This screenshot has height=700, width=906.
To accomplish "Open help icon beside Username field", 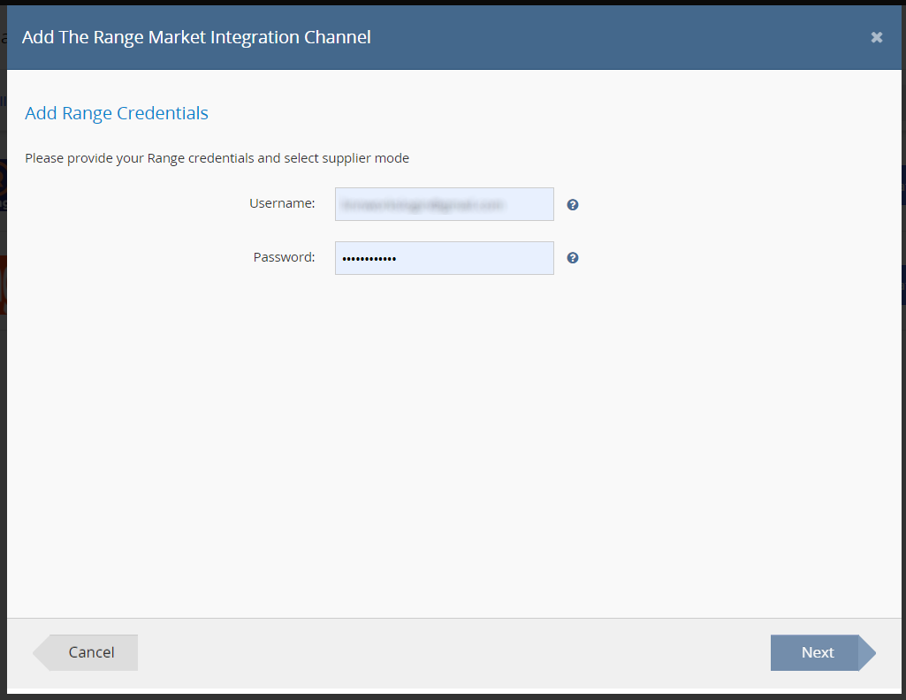I will 573,205.
